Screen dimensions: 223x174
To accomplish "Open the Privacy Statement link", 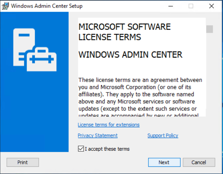I will coord(97,136).
